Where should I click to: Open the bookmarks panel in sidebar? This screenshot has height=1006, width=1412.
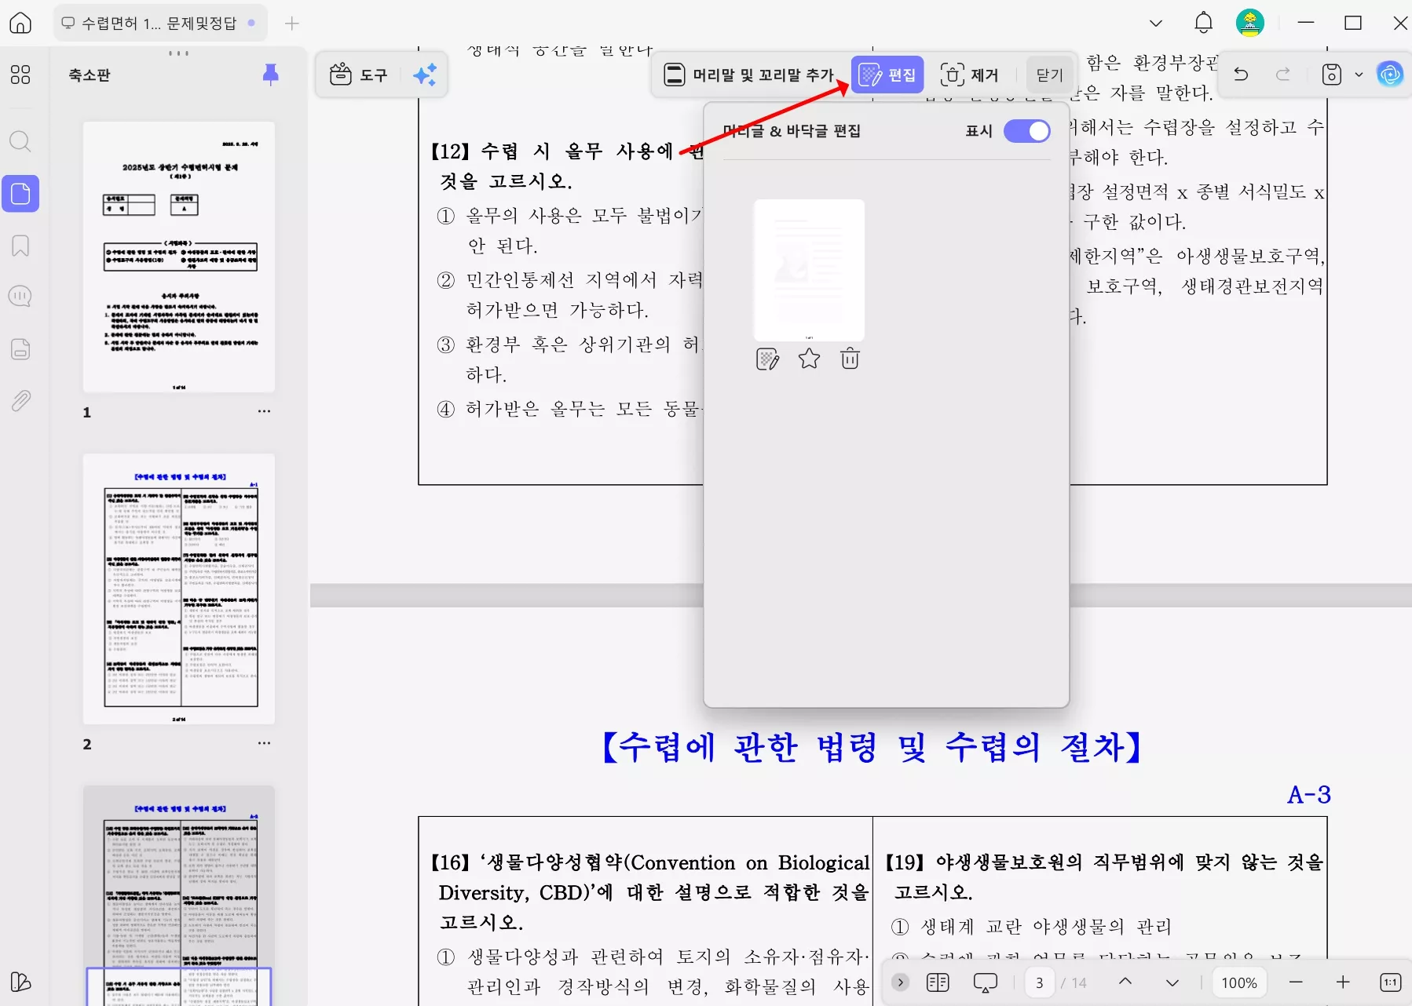point(20,246)
